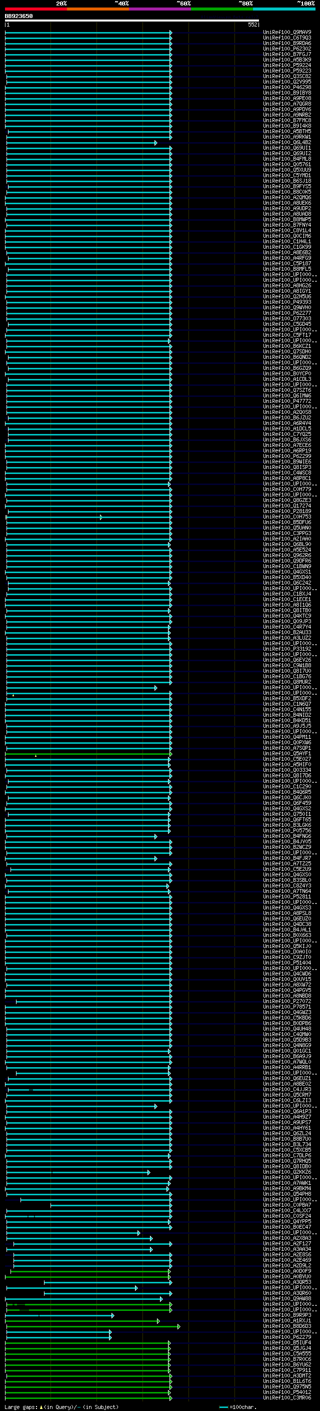Select the UniRef100_B9IBY8 label
Image resolution: width=320 pixels, height=1411 pixels.
[287, 93]
